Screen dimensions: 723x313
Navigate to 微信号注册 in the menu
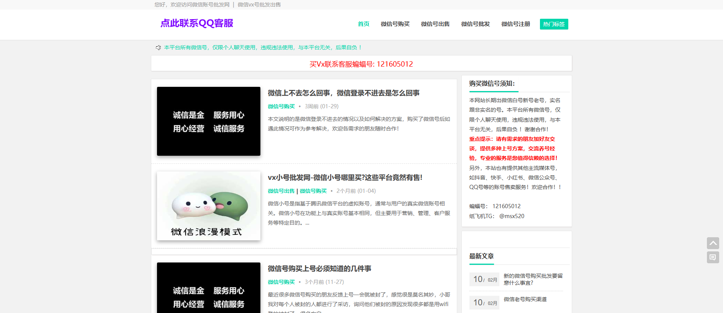tap(515, 24)
